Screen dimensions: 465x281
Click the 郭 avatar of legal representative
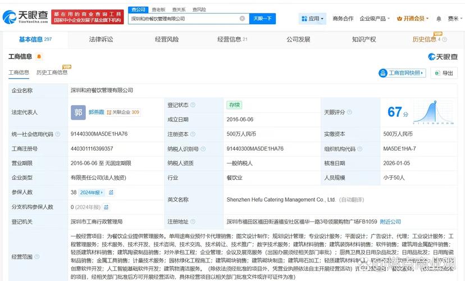pyautogui.click(x=78, y=112)
